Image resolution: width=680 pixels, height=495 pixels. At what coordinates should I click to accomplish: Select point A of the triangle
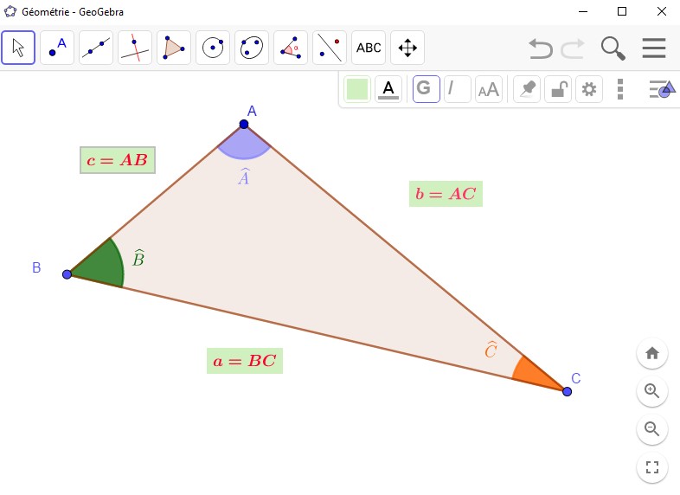pyautogui.click(x=244, y=125)
